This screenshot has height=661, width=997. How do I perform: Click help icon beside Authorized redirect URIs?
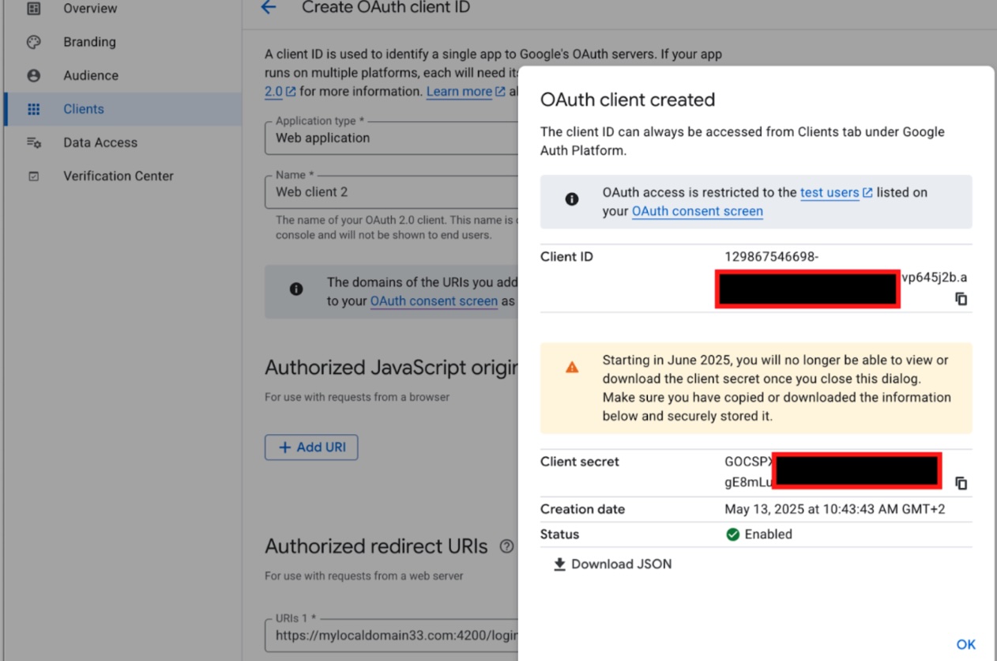tap(506, 546)
